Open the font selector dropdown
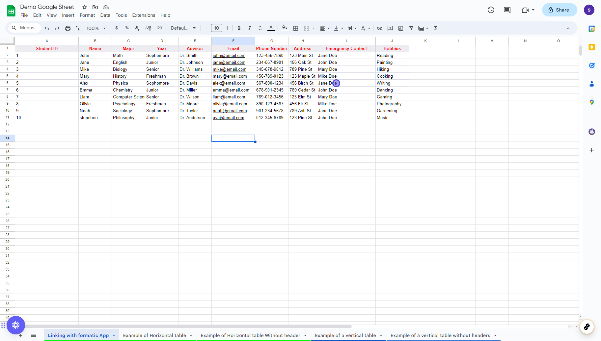The image size is (601, 341). tap(183, 28)
